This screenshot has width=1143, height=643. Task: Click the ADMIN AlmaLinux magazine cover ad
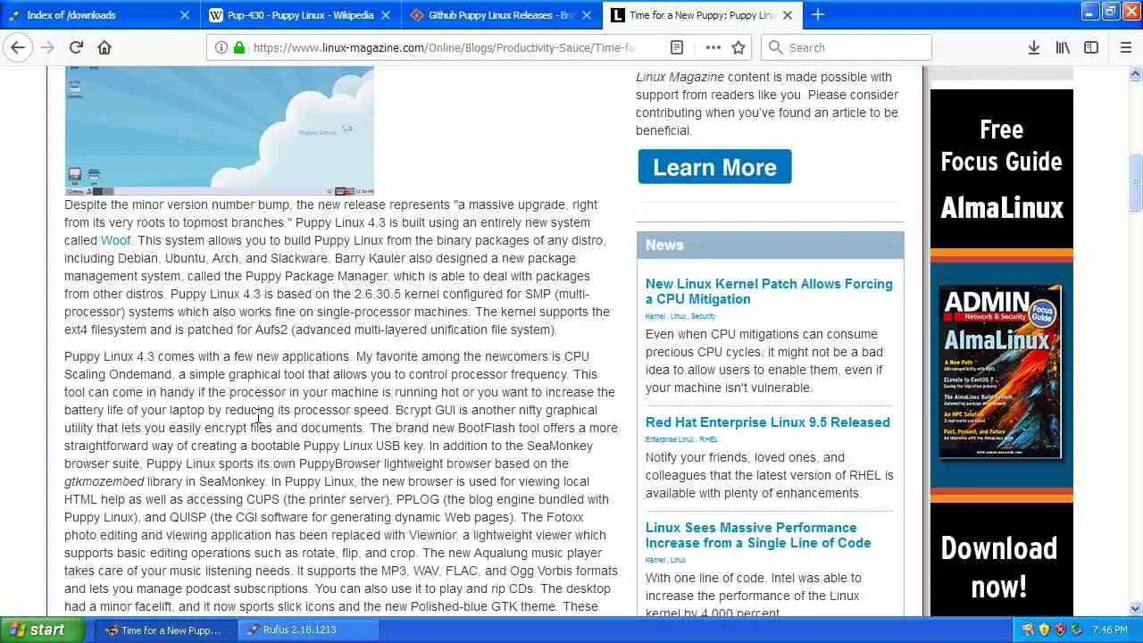tap(1000, 372)
